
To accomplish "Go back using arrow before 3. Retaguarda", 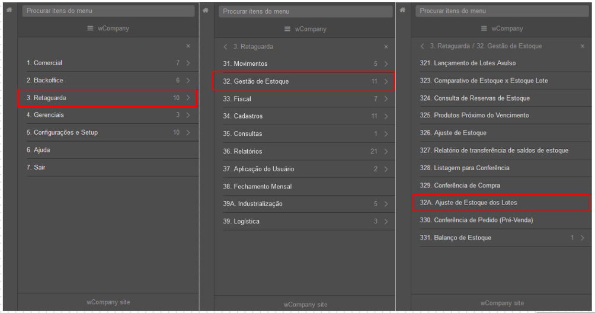I will click(x=225, y=47).
